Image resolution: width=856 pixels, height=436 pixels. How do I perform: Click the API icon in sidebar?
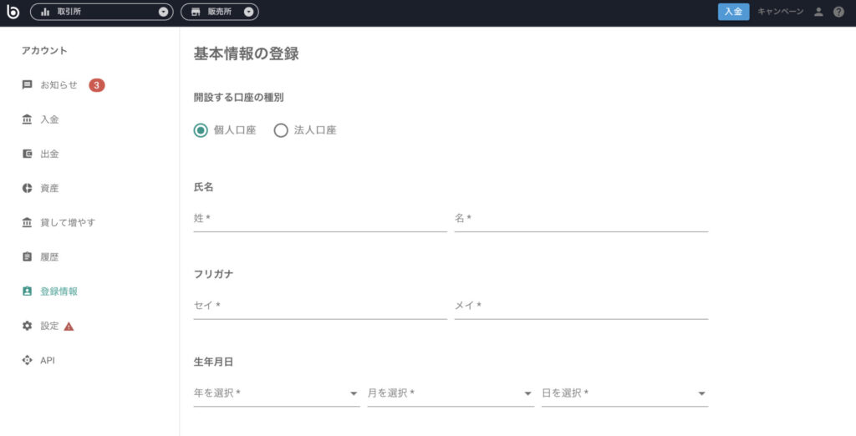tap(27, 360)
